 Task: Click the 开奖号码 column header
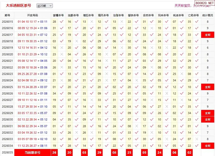point(33,15)
